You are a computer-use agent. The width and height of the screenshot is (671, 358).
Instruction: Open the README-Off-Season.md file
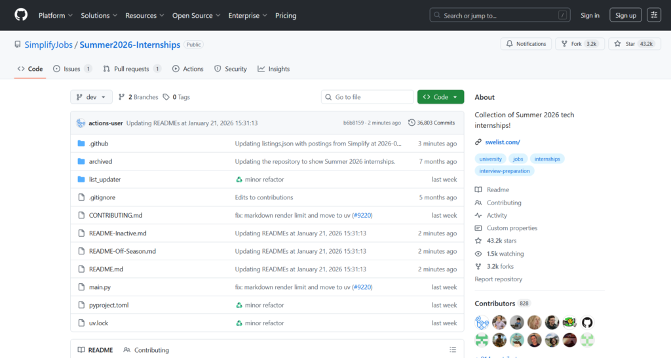pyautogui.click(x=122, y=251)
